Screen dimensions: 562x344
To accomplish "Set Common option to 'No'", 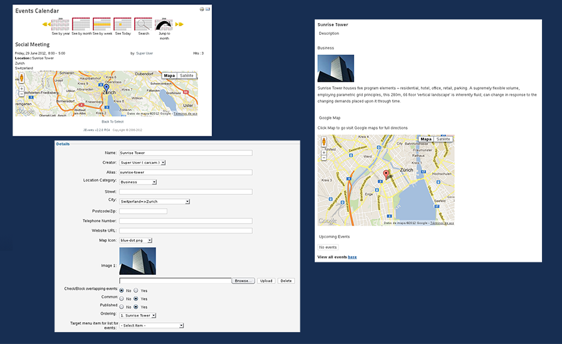I will point(121,299).
